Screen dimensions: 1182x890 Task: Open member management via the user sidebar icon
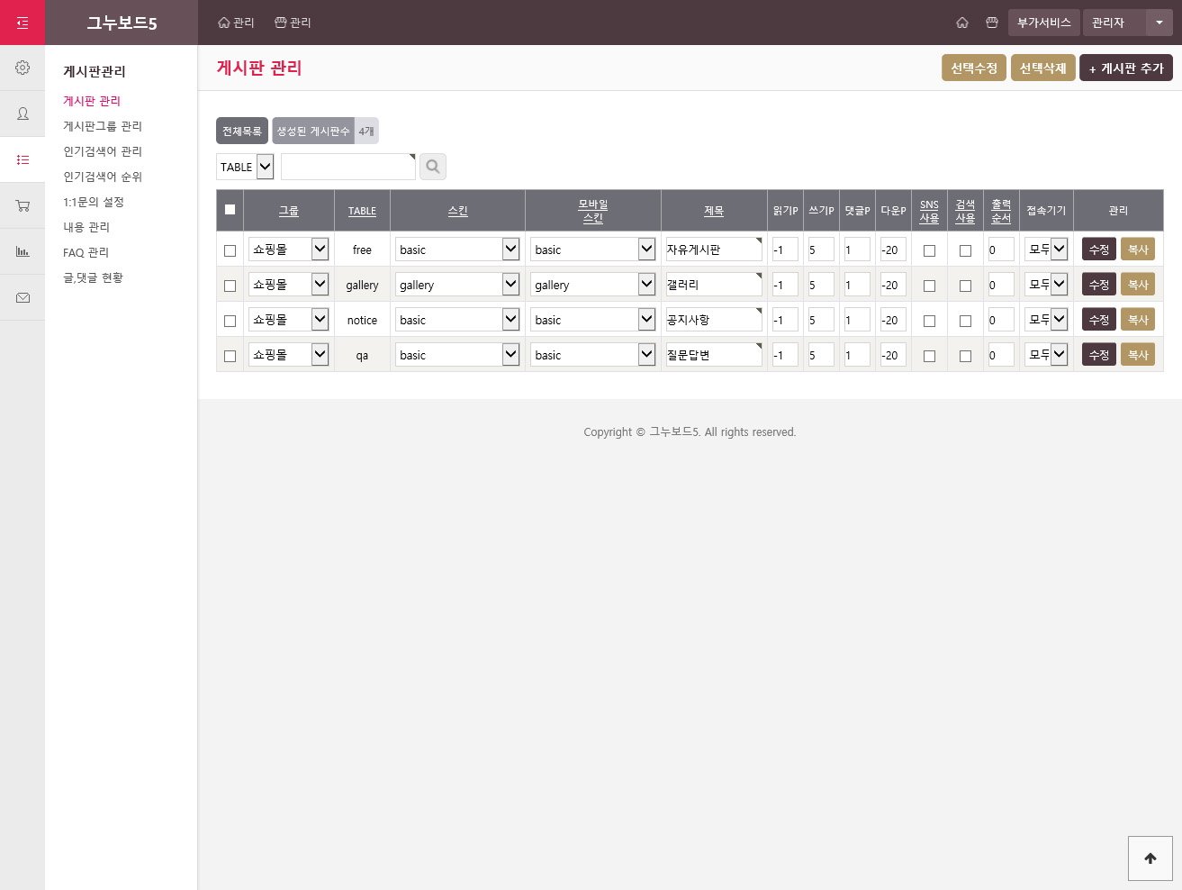click(x=23, y=114)
